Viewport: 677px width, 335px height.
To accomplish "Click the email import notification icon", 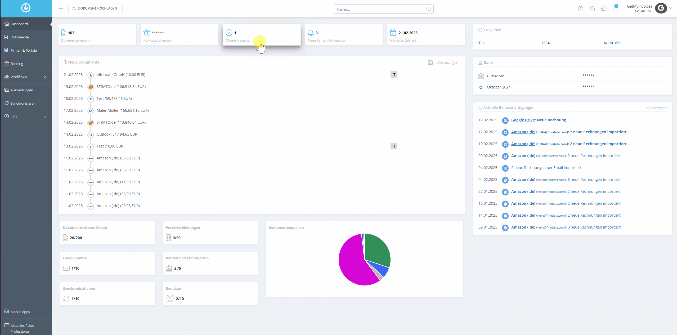I will pos(505,168).
